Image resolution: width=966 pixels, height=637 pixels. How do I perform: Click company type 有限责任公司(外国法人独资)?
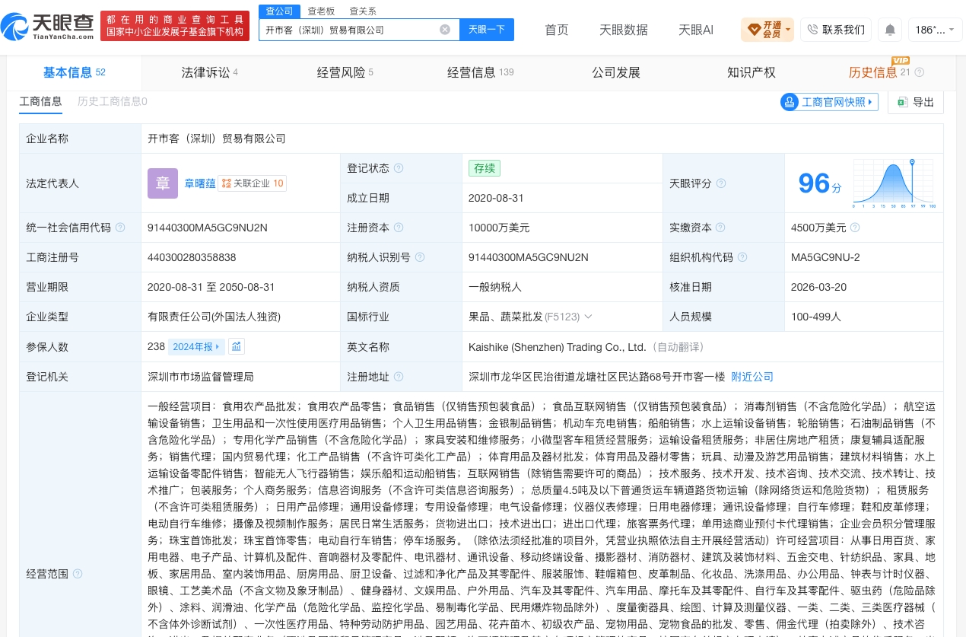coord(214,317)
